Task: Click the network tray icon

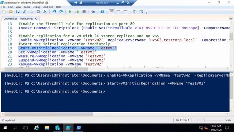Action: coord(201,128)
